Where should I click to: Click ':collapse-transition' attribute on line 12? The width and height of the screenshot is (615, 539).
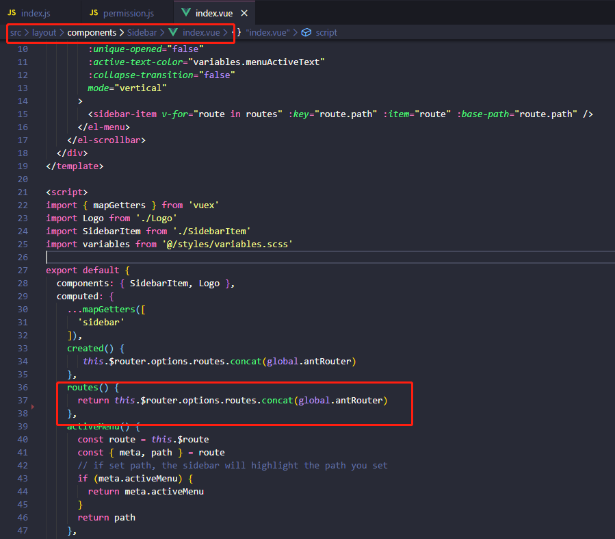click(140, 75)
